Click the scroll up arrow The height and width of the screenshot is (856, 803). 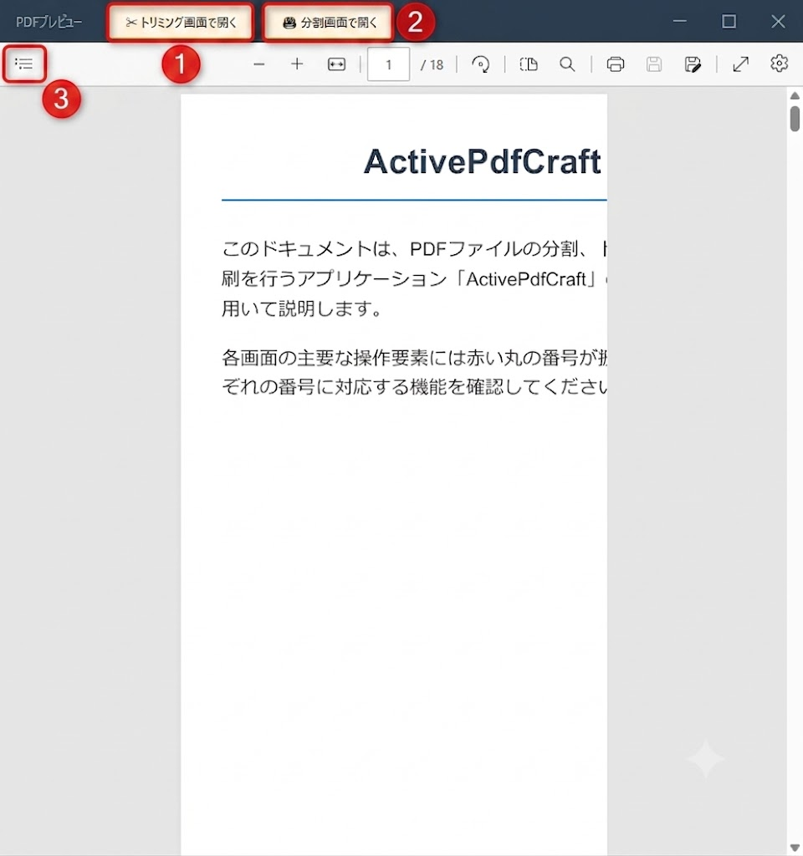coord(795,96)
